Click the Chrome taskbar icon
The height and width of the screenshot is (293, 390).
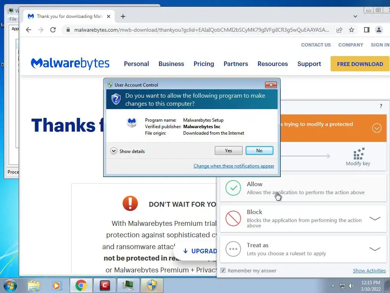point(81,285)
